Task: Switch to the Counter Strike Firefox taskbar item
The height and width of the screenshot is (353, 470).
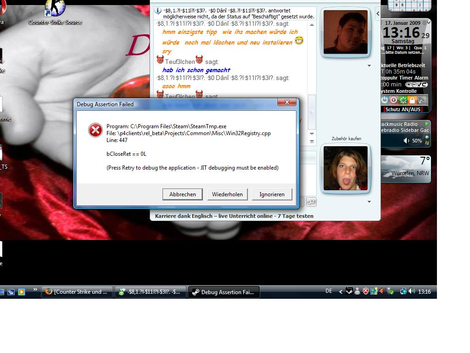Action: pyautogui.click(x=77, y=292)
